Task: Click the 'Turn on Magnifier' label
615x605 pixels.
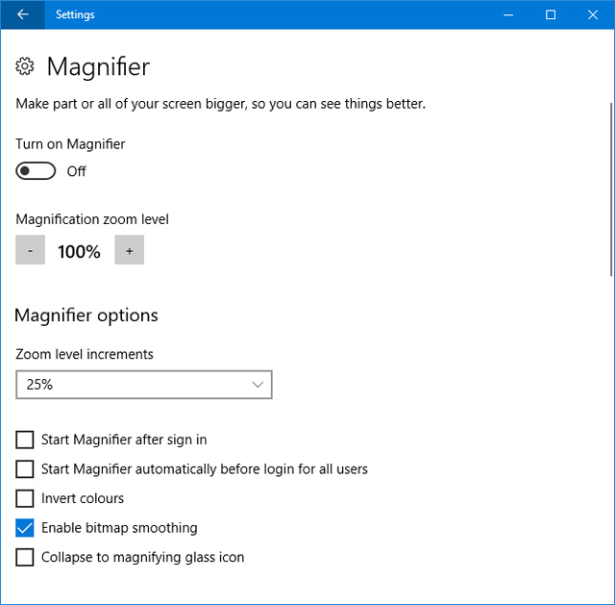Action: pos(70,144)
